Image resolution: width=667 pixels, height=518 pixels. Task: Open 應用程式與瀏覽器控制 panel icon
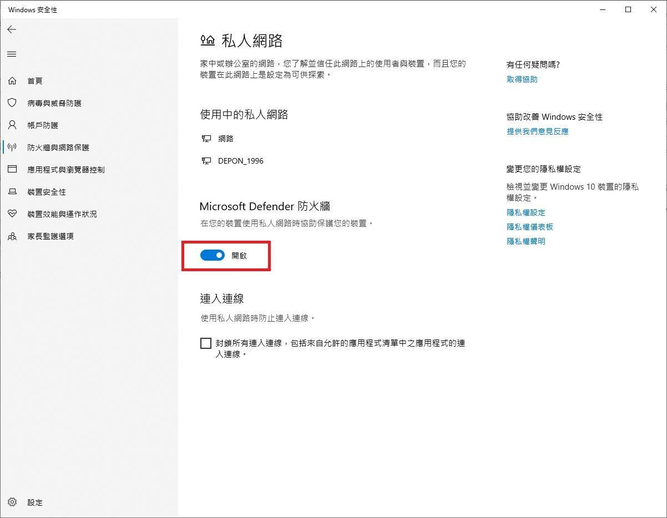point(12,169)
